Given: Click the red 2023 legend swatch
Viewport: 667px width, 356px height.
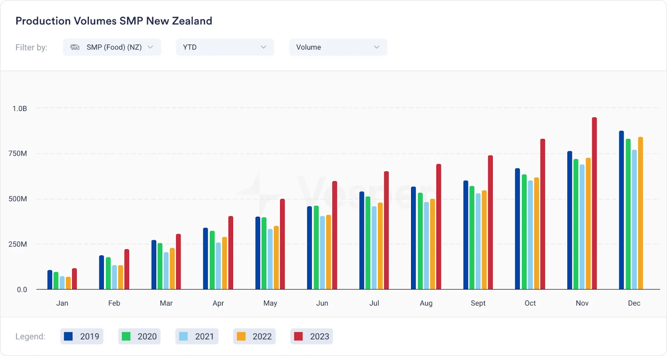Looking at the screenshot, I should click(x=298, y=336).
